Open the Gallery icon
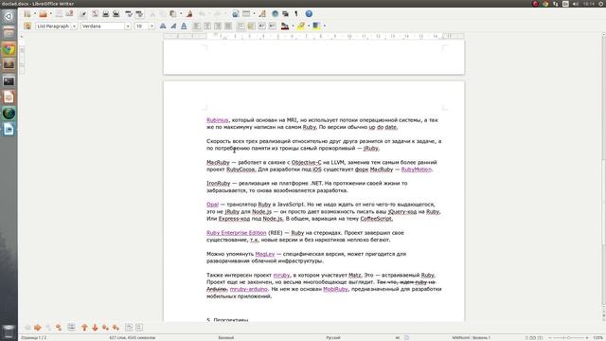The image size is (606, 341). point(286,14)
